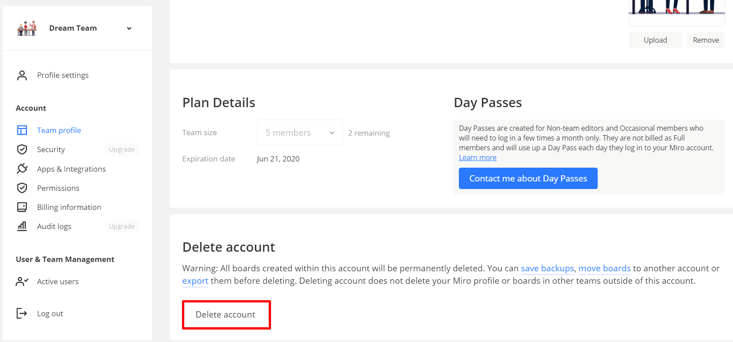This screenshot has height=342, width=733.
Task: Go to Billing information page
Action: [69, 207]
